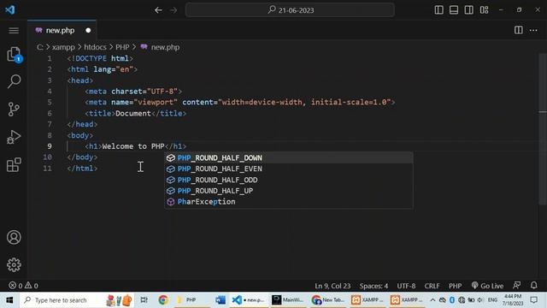Open Microsoft Word from the taskbar

click(x=221, y=300)
